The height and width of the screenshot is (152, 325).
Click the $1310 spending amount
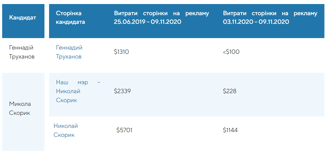click(x=121, y=52)
